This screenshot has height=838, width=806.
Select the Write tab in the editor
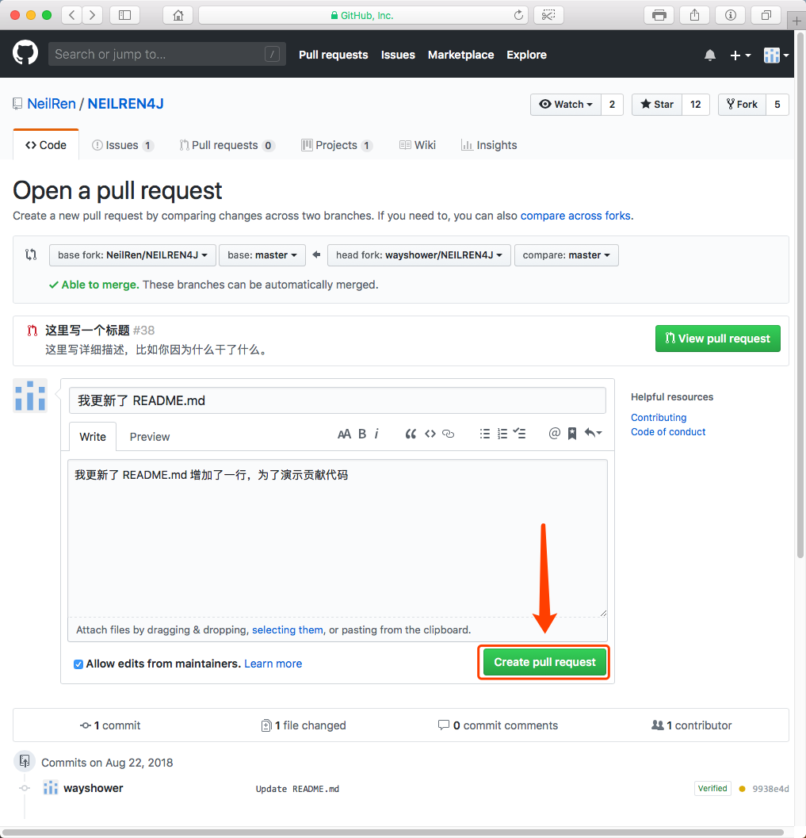click(x=93, y=437)
